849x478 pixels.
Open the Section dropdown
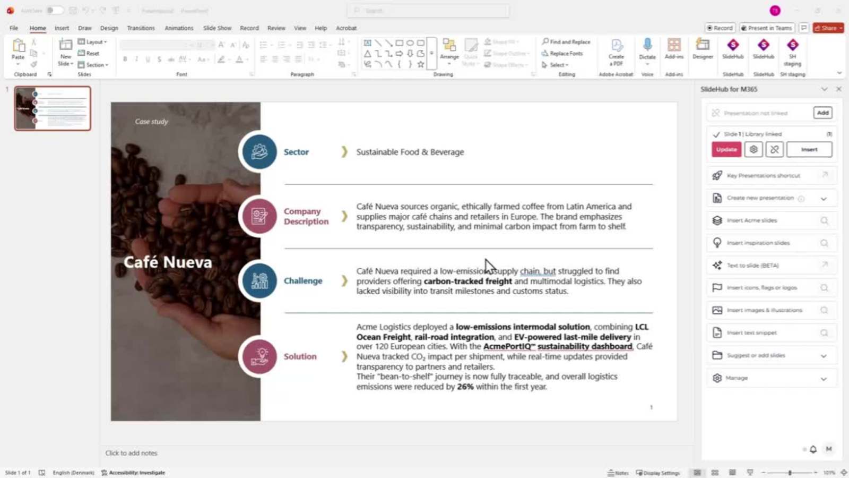(93, 65)
